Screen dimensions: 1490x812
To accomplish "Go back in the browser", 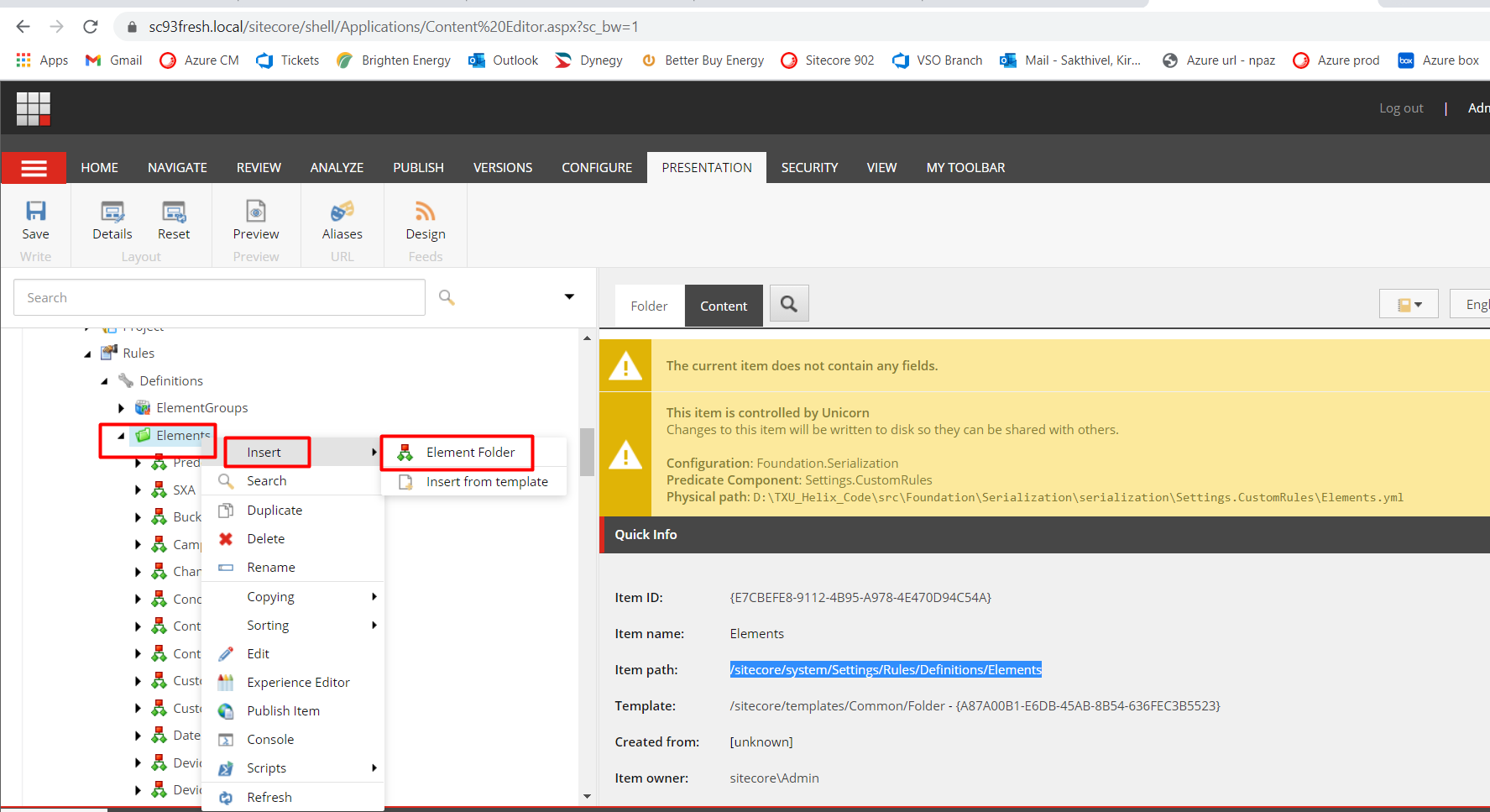I will pyautogui.click(x=24, y=27).
